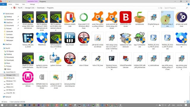This screenshot has height=107, width=190.
Task: Refresh the Programs folder view
Action: (161, 8)
